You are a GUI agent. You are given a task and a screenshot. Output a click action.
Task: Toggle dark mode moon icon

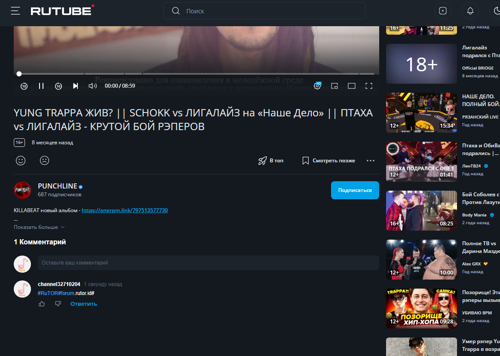497,11
